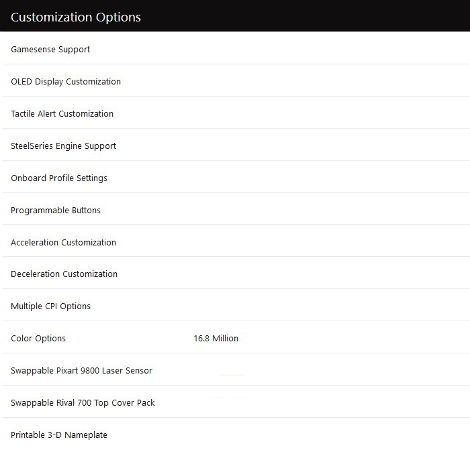Select Onboard Profile Settings row
This screenshot has height=454, width=470.
coord(236,178)
